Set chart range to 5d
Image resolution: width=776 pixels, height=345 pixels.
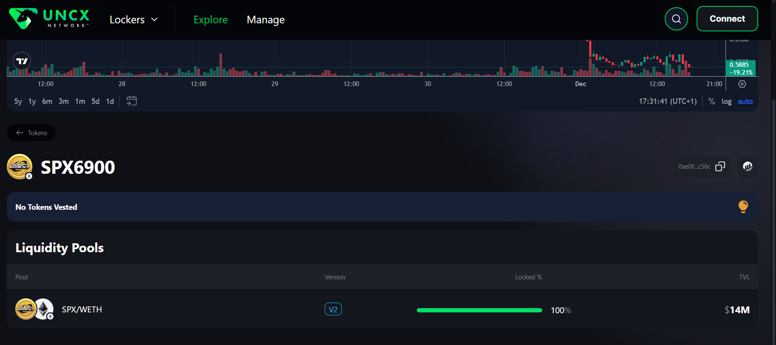(96, 101)
